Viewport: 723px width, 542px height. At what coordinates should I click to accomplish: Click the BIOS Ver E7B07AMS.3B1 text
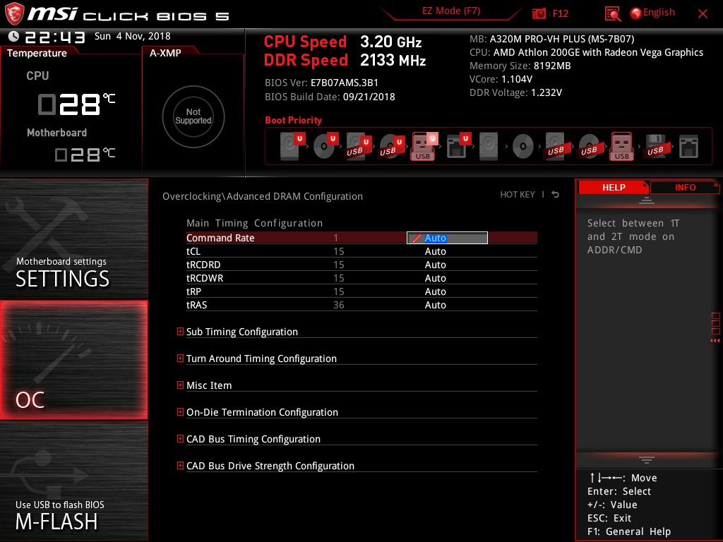point(321,83)
